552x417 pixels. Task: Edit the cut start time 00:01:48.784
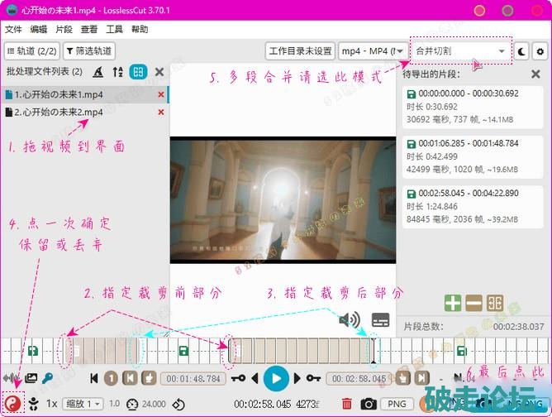[x=193, y=379]
